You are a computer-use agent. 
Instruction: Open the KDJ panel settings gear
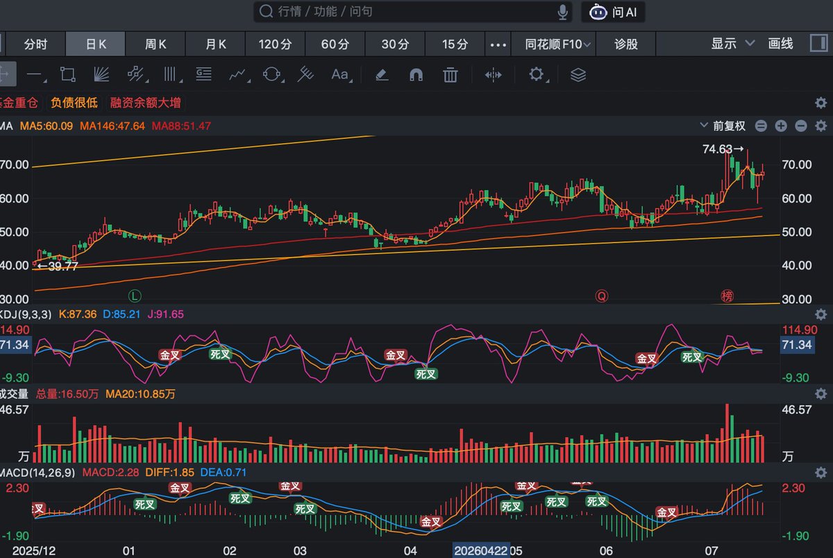821,314
